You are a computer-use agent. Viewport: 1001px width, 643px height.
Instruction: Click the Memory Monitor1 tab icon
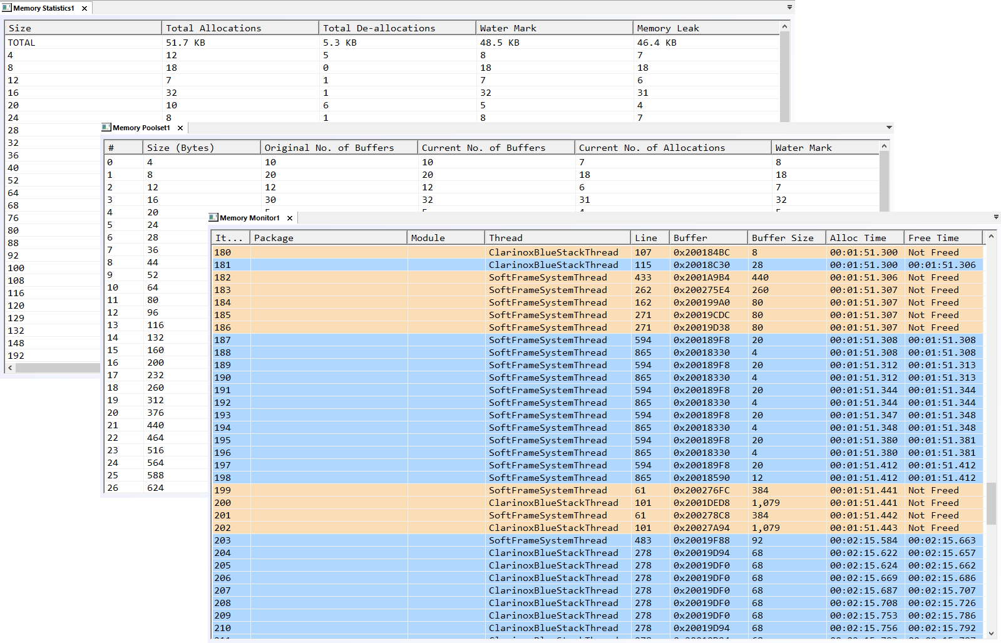213,217
